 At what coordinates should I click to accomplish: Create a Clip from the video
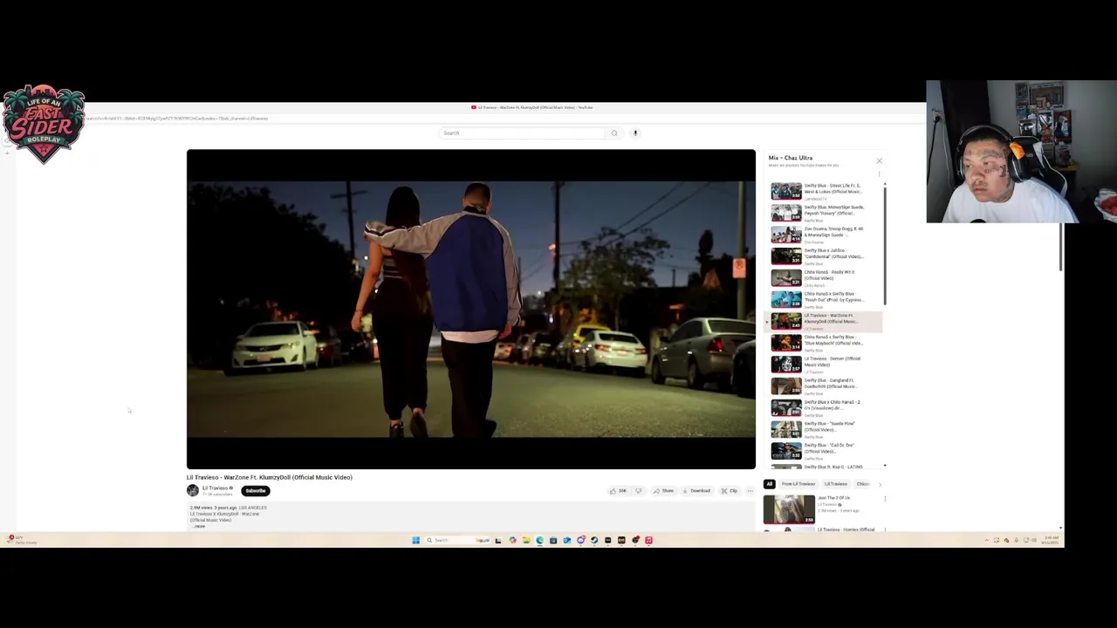click(x=730, y=491)
